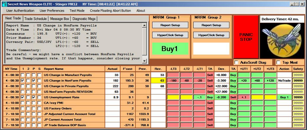Screen dimensions: 307x130
Task: Click the yellow +UT3 cell in Unemployment Rate row
Action: (x=270, y=97)
